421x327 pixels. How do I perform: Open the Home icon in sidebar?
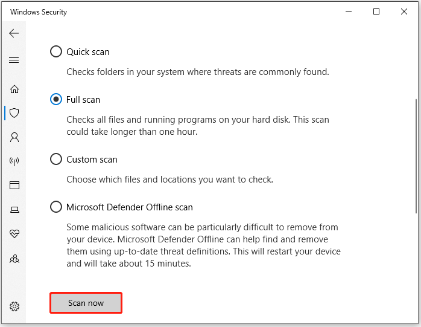14,89
